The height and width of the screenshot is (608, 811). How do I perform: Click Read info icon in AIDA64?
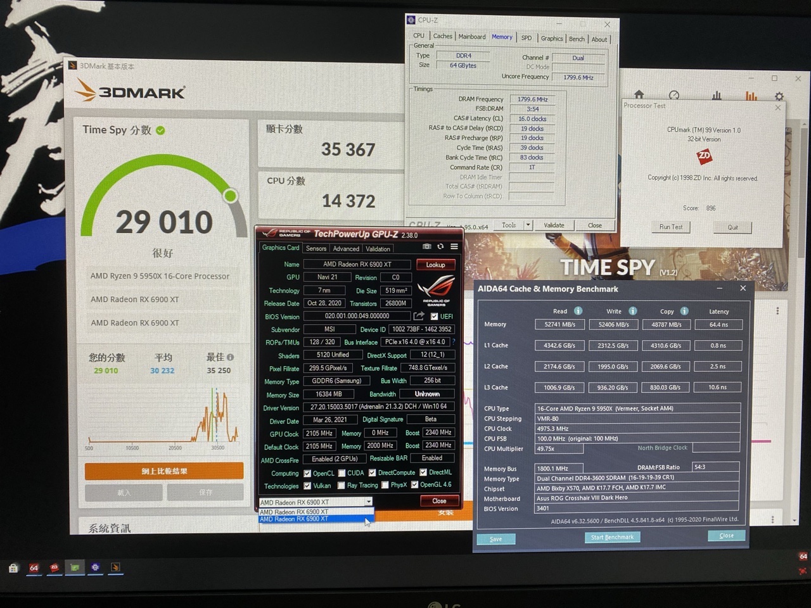(578, 311)
